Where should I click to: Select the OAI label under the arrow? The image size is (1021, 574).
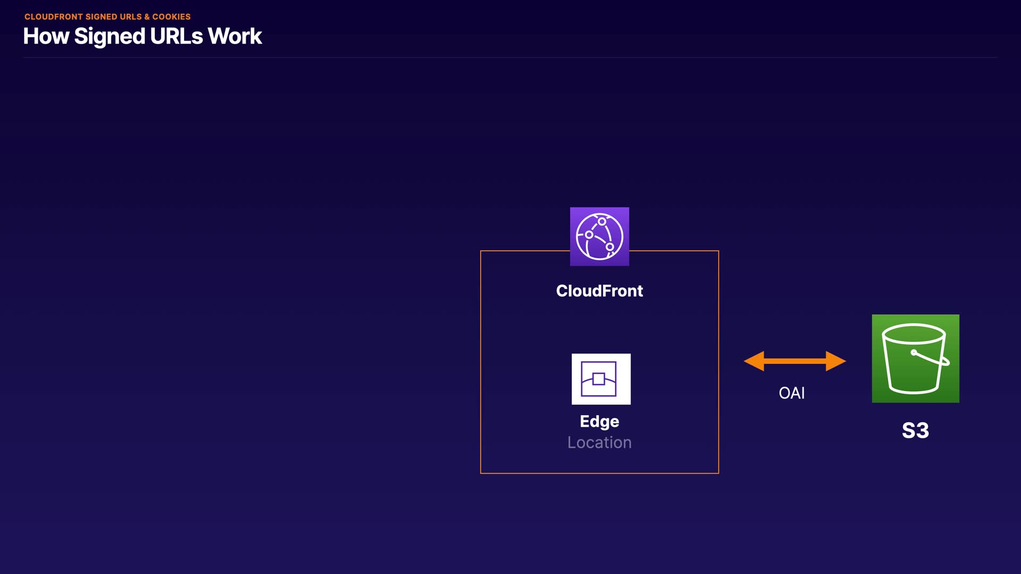(x=791, y=393)
